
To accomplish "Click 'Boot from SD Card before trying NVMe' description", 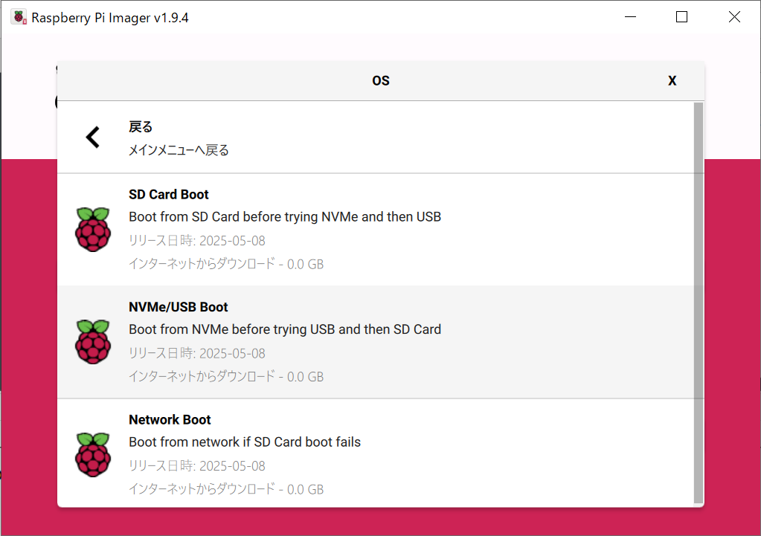I will (x=285, y=217).
